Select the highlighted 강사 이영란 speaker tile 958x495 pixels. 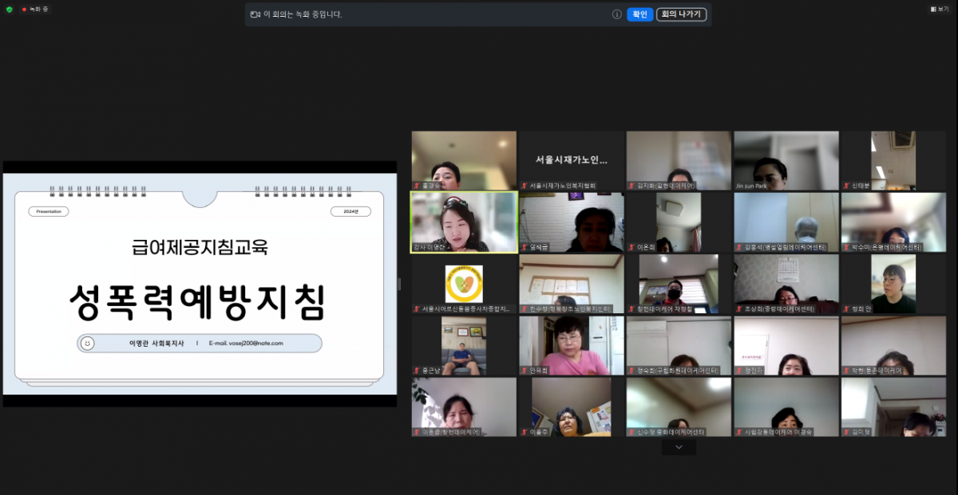pos(464,222)
